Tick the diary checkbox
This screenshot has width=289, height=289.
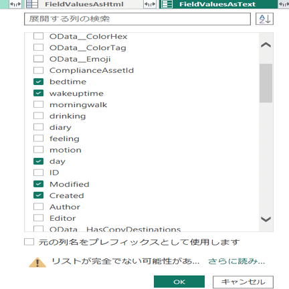[x=38, y=127]
